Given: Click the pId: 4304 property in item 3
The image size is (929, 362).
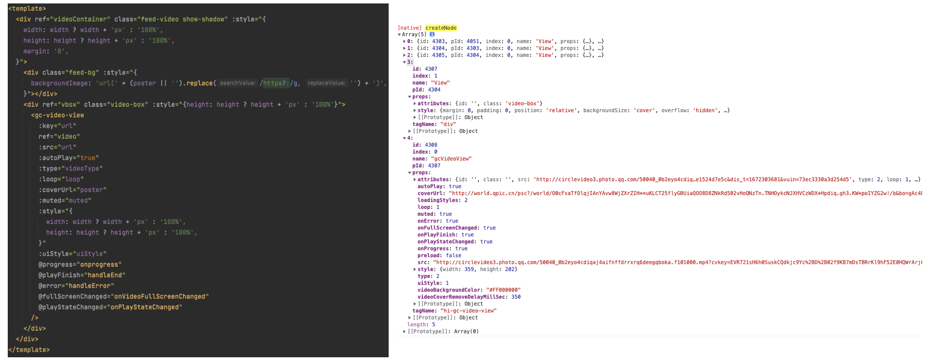Looking at the screenshot, I should click(x=426, y=90).
